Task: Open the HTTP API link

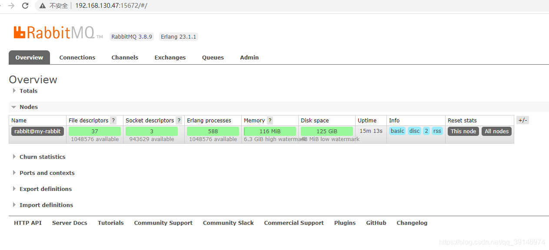Action: click(x=28, y=223)
